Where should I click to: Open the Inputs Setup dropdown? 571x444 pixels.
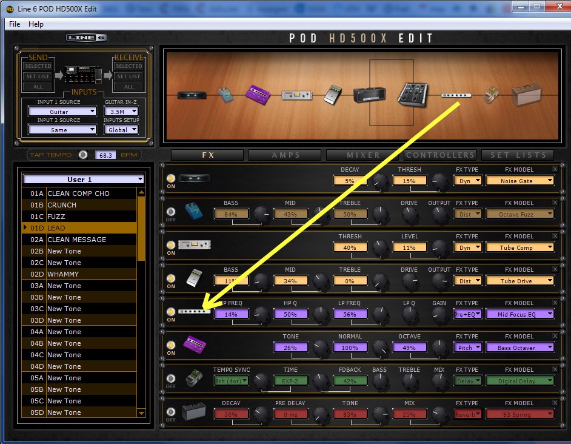121,129
